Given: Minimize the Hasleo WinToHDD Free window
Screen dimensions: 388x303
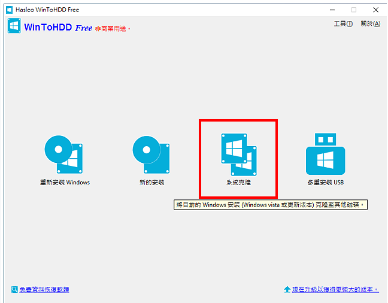Looking at the screenshot, I should click(332, 10).
